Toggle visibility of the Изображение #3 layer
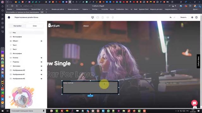Viewport: 202px width, 113px height. (41, 70)
